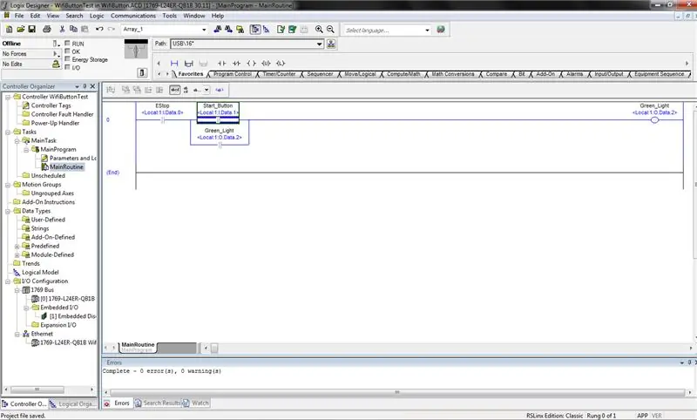Click the Print icon in toolbar
697x420 pixels.
pos(47,29)
